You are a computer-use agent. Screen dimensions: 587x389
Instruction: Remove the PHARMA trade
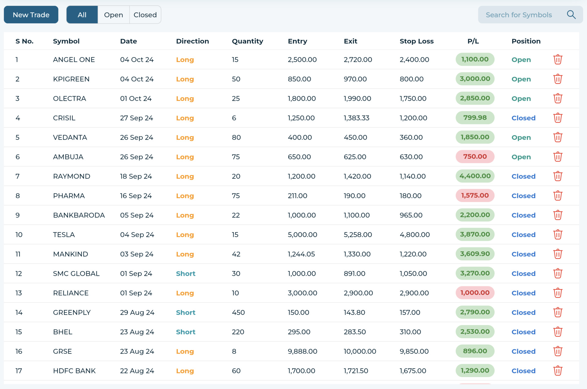(x=558, y=196)
